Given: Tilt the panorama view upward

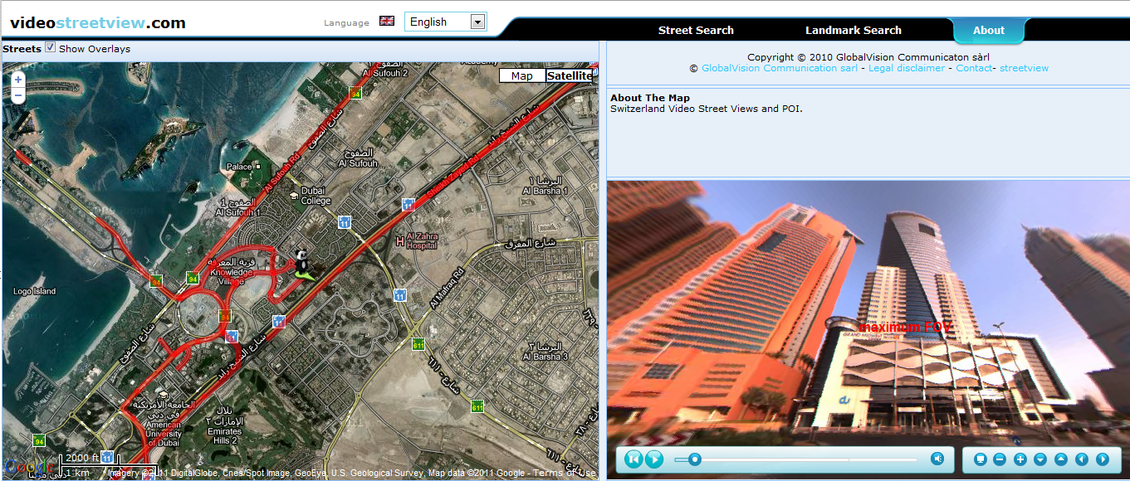Looking at the screenshot, I should [1061, 459].
